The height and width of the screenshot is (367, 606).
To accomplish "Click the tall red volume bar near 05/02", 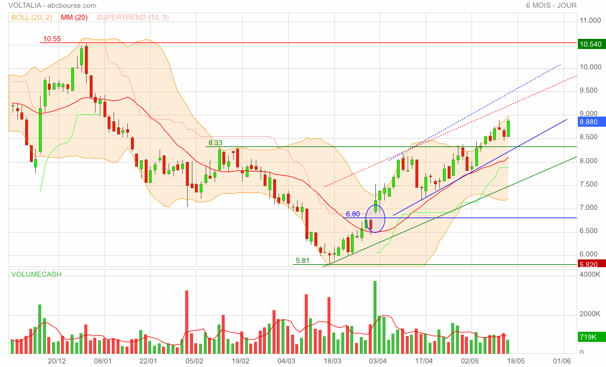I will pos(187,322).
